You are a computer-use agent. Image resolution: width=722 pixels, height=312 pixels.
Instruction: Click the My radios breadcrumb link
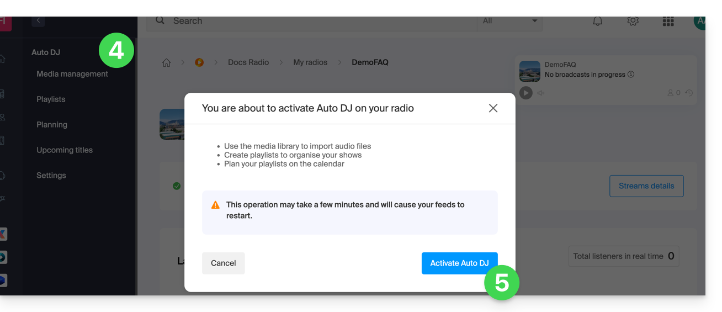point(310,62)
